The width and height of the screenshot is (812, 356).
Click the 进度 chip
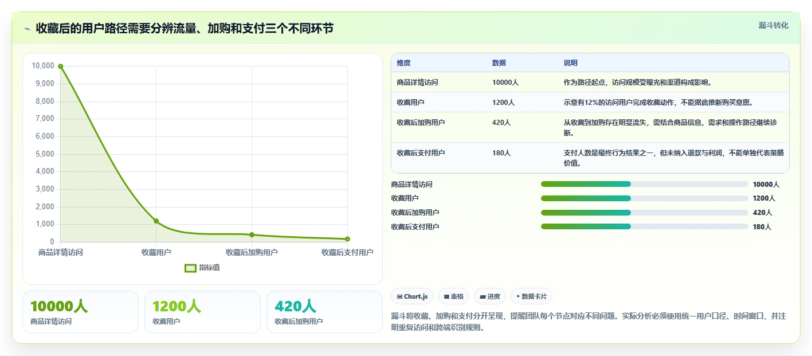490,296
